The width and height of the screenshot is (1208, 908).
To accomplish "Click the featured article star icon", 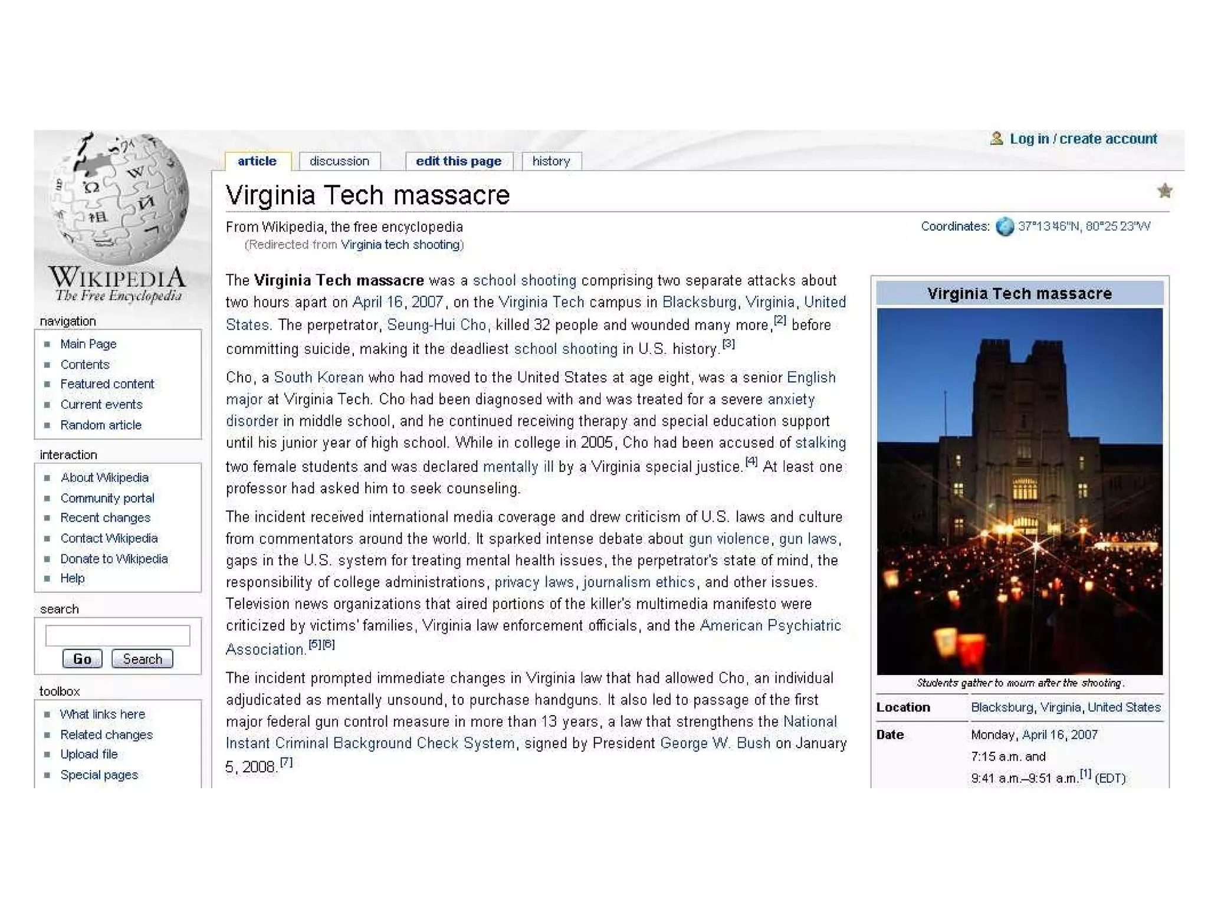I will (x=1164, y=191).
